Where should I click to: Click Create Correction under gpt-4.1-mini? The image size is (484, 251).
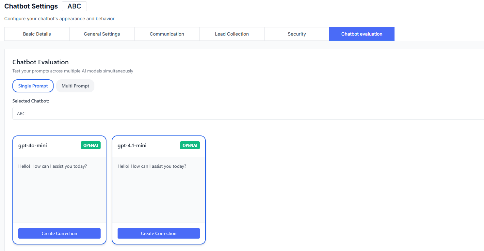tap(158, 233)
